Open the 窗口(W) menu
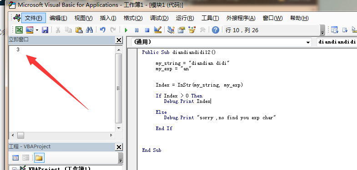The height and width of the screenshot is (170, 357). pos(272,18)
